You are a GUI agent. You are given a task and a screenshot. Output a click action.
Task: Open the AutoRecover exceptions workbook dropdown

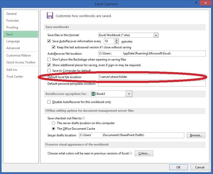click(129, 94)
